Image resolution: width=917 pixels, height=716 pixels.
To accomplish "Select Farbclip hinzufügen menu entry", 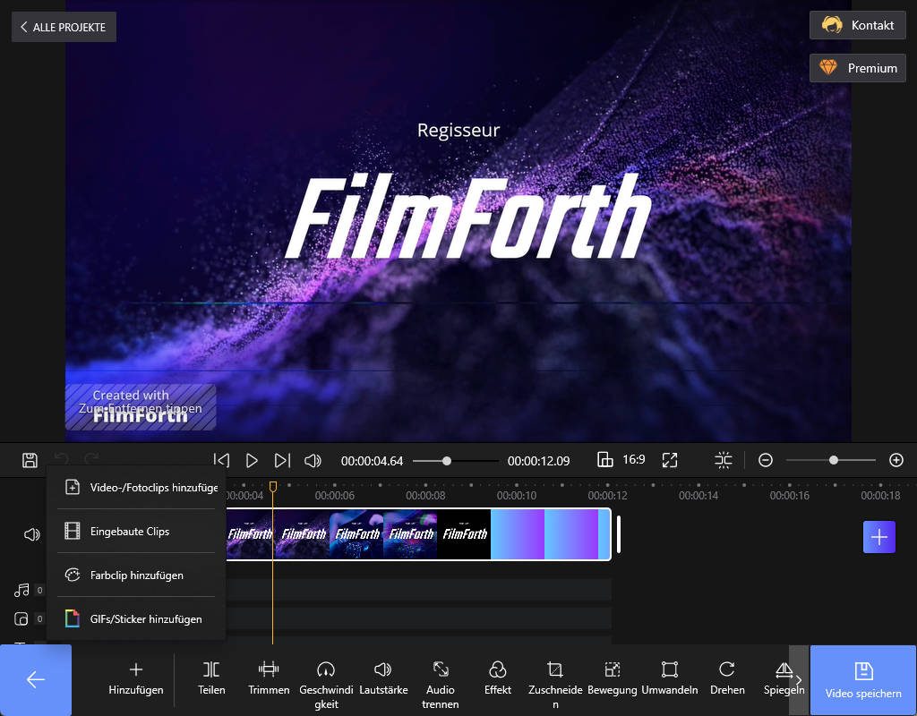I will (136, 575).
